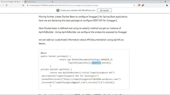
Task: Click the Get started button
Action: [x=104, y=10]
